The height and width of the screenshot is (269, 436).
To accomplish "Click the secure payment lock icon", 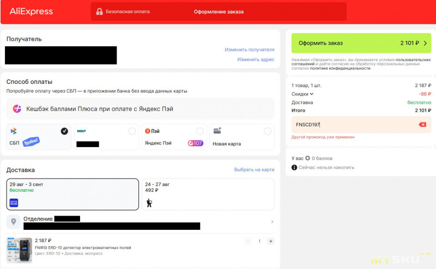I will point(99,11).
